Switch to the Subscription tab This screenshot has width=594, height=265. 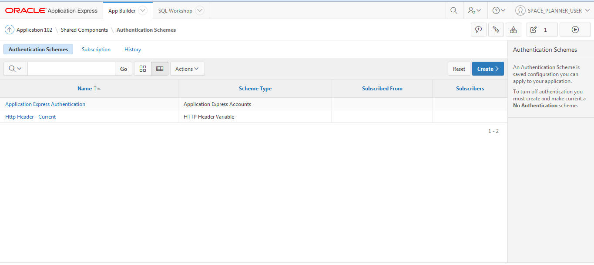pyautogui.click(x=96, y=50)
